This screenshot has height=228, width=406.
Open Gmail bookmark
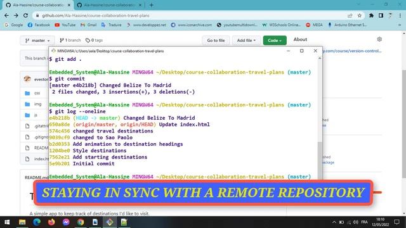click(x=89, y=25)
